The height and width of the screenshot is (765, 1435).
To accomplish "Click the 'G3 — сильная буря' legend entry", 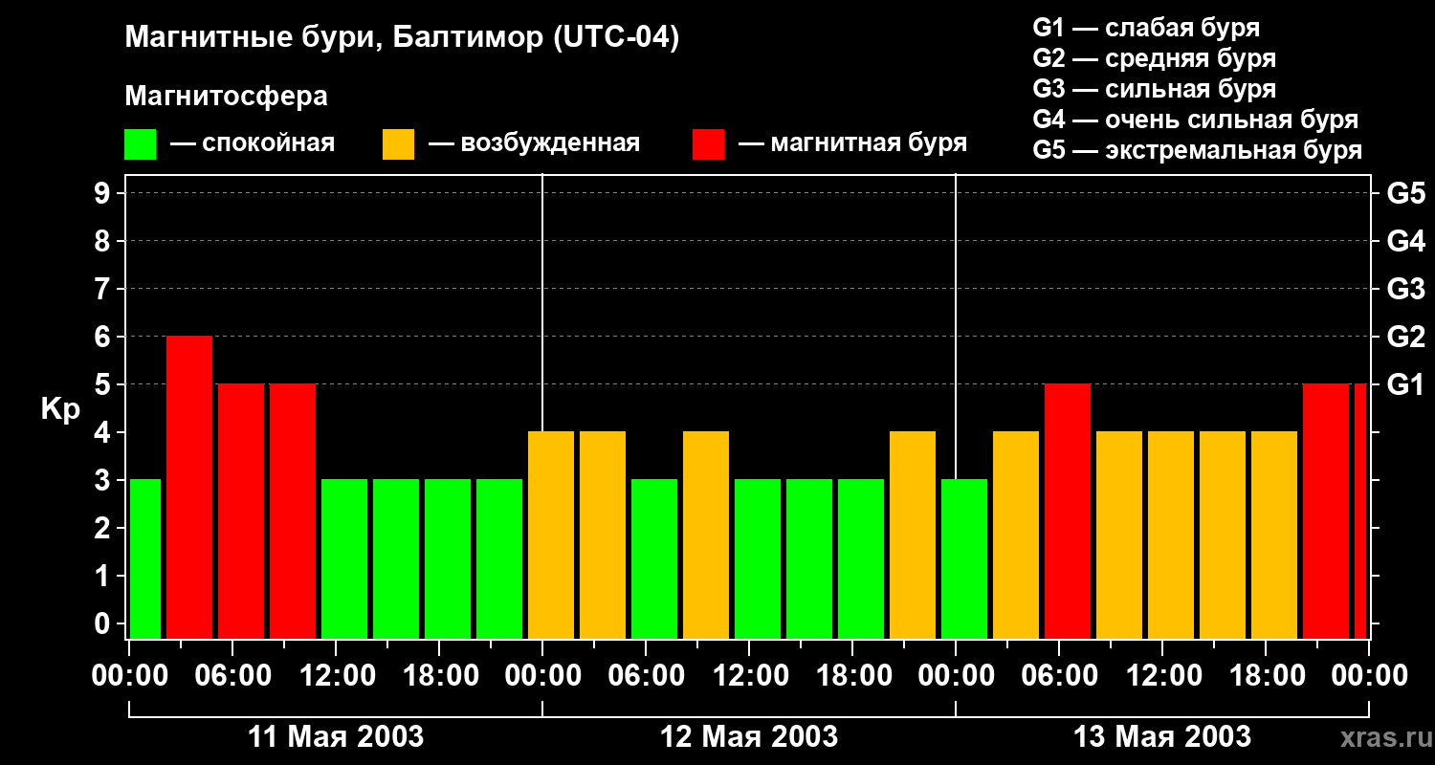I will tap(1154, 89).
